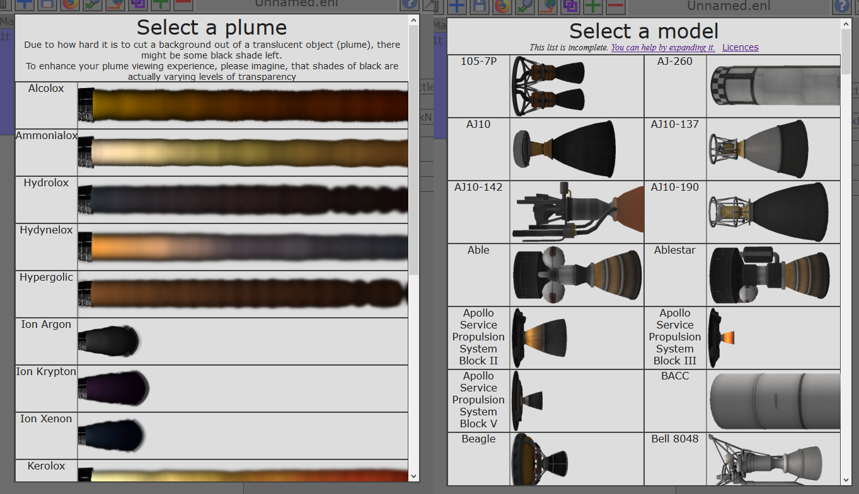Select the 105-7P engine model image

click(550, 86)
